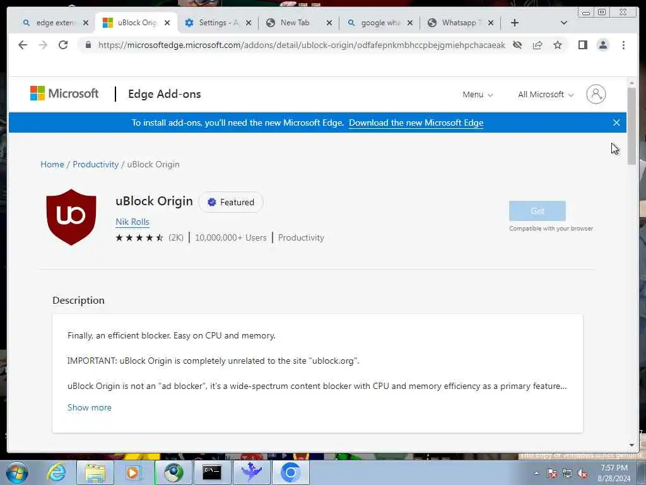The width and height of the screenshot is (646, 485).
Task: Click the crossed-eye tracking icon in address bar
Action: pos(517,45)
